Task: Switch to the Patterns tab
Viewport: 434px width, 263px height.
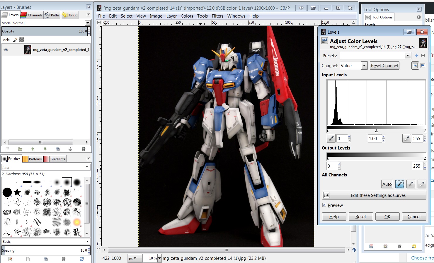Action: pyautogui.click(x=32, y=159)
